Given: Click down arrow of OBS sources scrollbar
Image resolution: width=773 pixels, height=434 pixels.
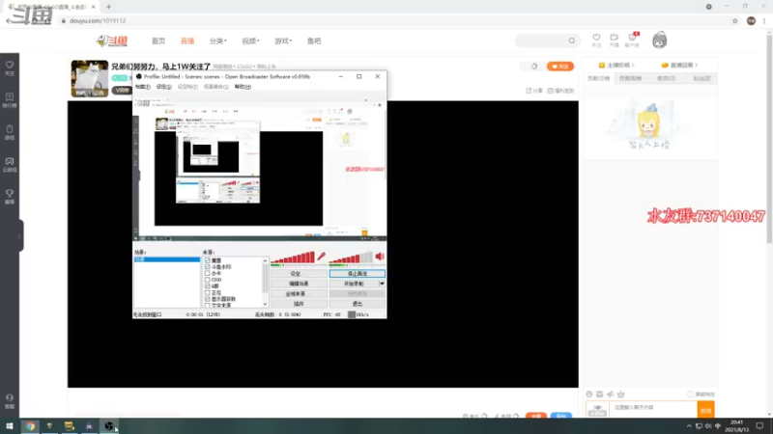Looking at the screenshot, I should [x=265, y=305].
